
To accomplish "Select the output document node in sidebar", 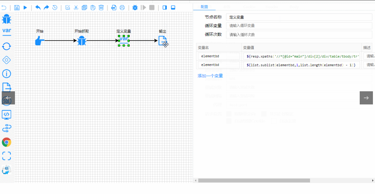I will (7, 87).
